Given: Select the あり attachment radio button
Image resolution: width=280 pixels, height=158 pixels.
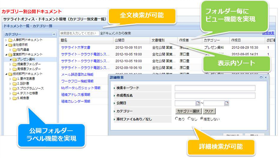Looking at the screenshot, I should click(177, 119).
